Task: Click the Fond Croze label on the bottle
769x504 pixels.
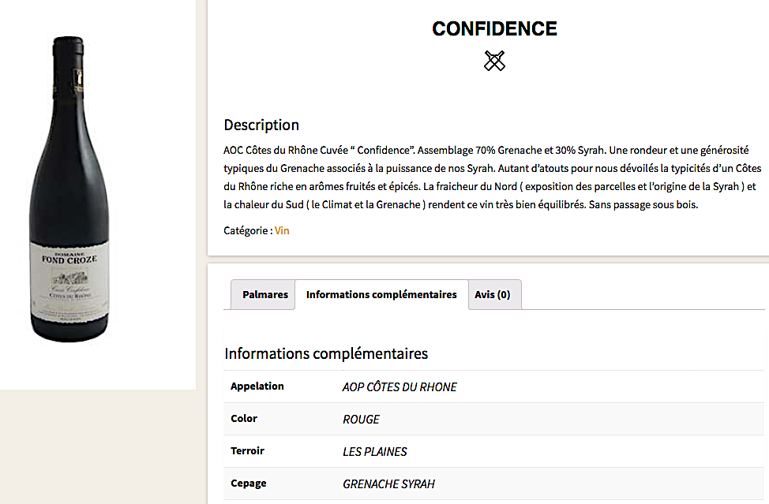Action: [x=71, y=274]
